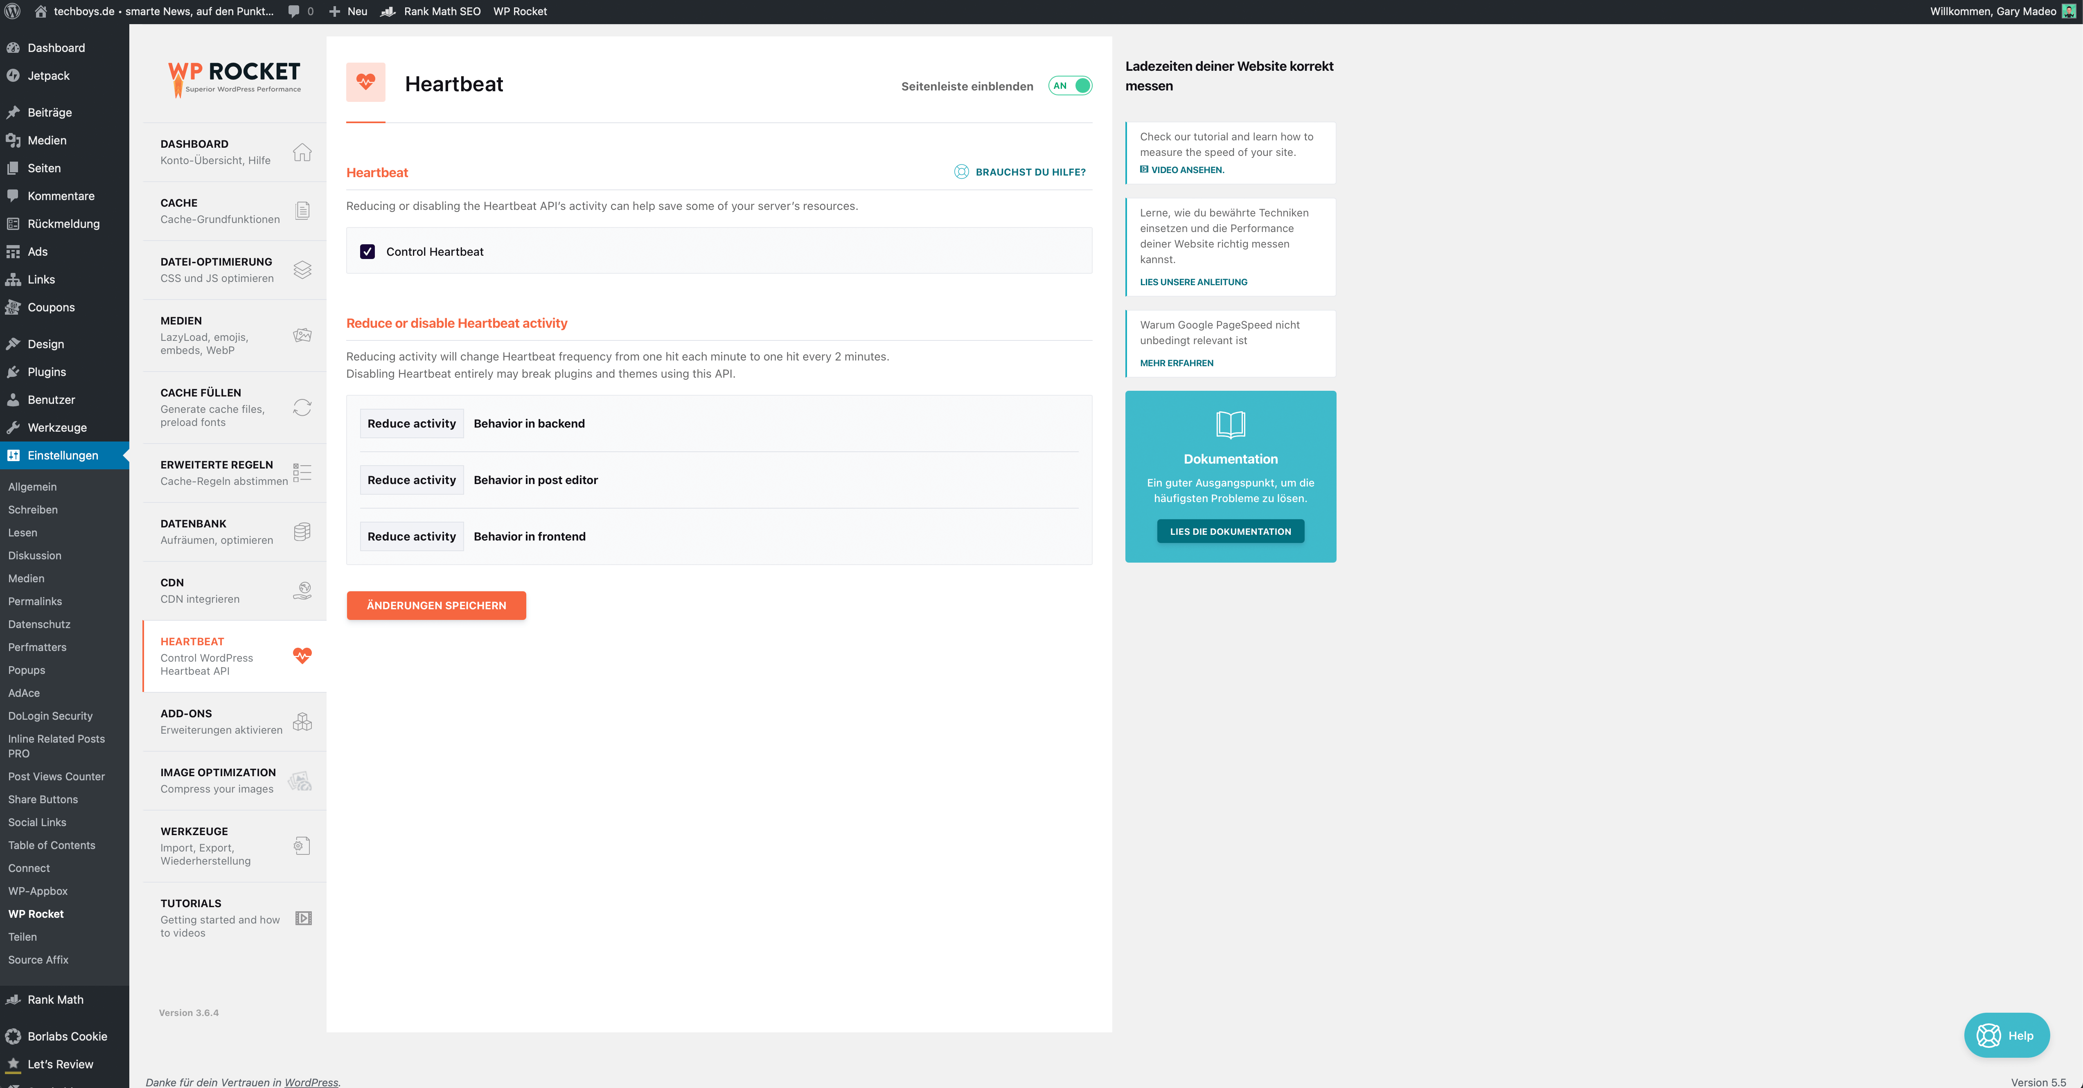
Task: Open Neu menu in admin bar
Action: [348, 11]
